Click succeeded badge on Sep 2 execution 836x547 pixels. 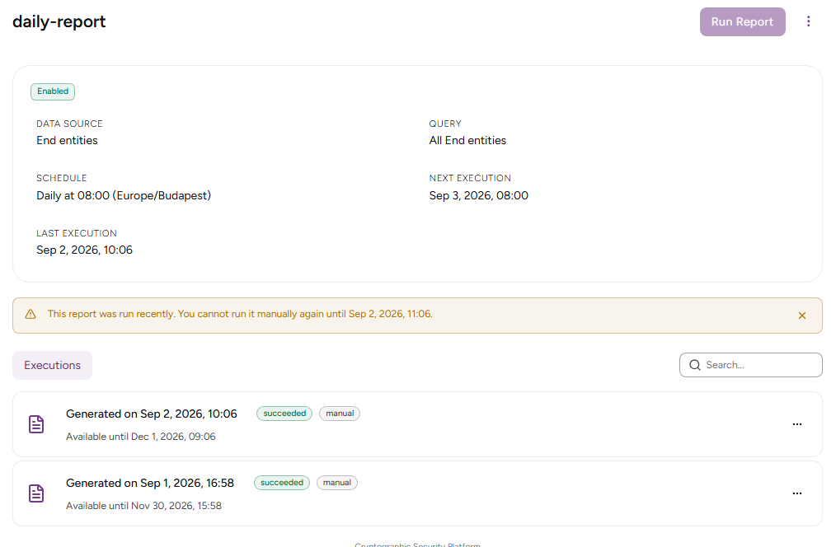[284, 414]
